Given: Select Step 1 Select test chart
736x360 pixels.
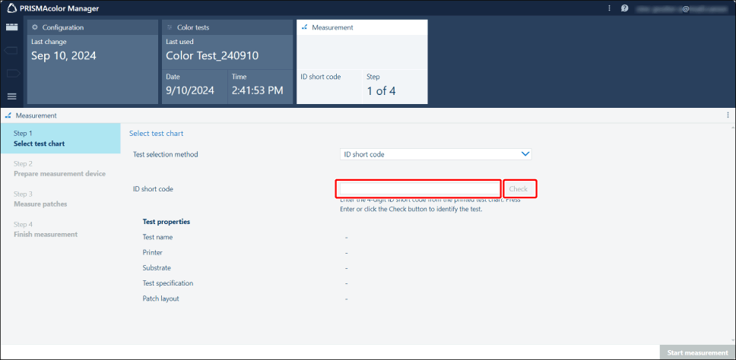Looking at the screenshot, I should pyautogui.click(x=61, y=138).
